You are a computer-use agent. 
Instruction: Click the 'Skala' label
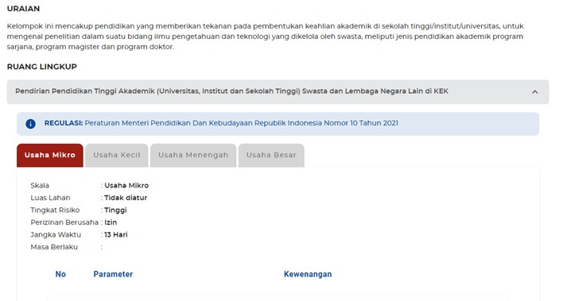[x=40, y=186]
